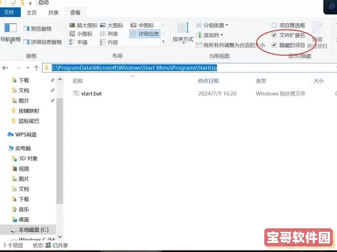Toggle the 详细信息窗格 pane
The image size is (337, 252).
pos(42,42)
